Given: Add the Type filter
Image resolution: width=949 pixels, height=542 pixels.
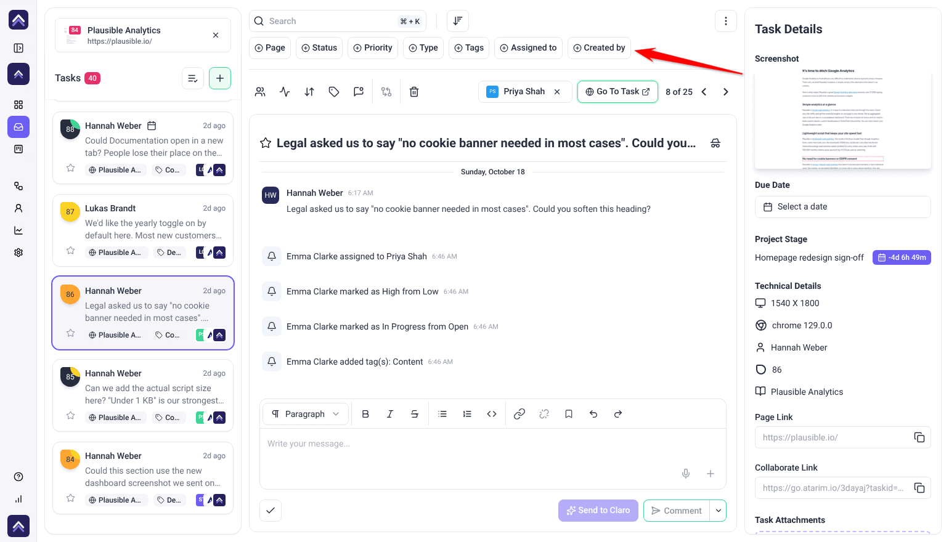Looking at the screenshot, I should [423, 47].
